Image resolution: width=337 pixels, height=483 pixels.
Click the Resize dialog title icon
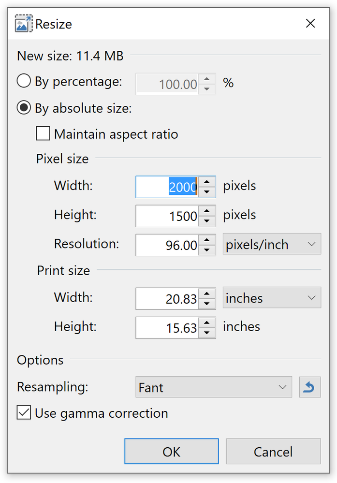tap(24, 24)
